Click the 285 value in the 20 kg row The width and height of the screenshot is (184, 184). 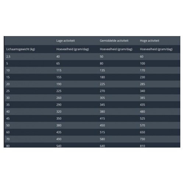click(142, 84)
